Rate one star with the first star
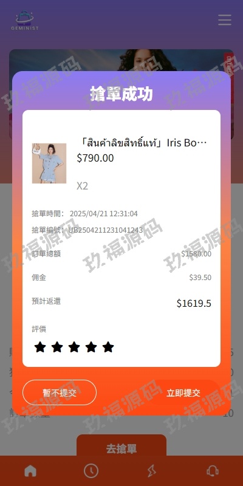243x486 pixels. [x=40, y=347]
